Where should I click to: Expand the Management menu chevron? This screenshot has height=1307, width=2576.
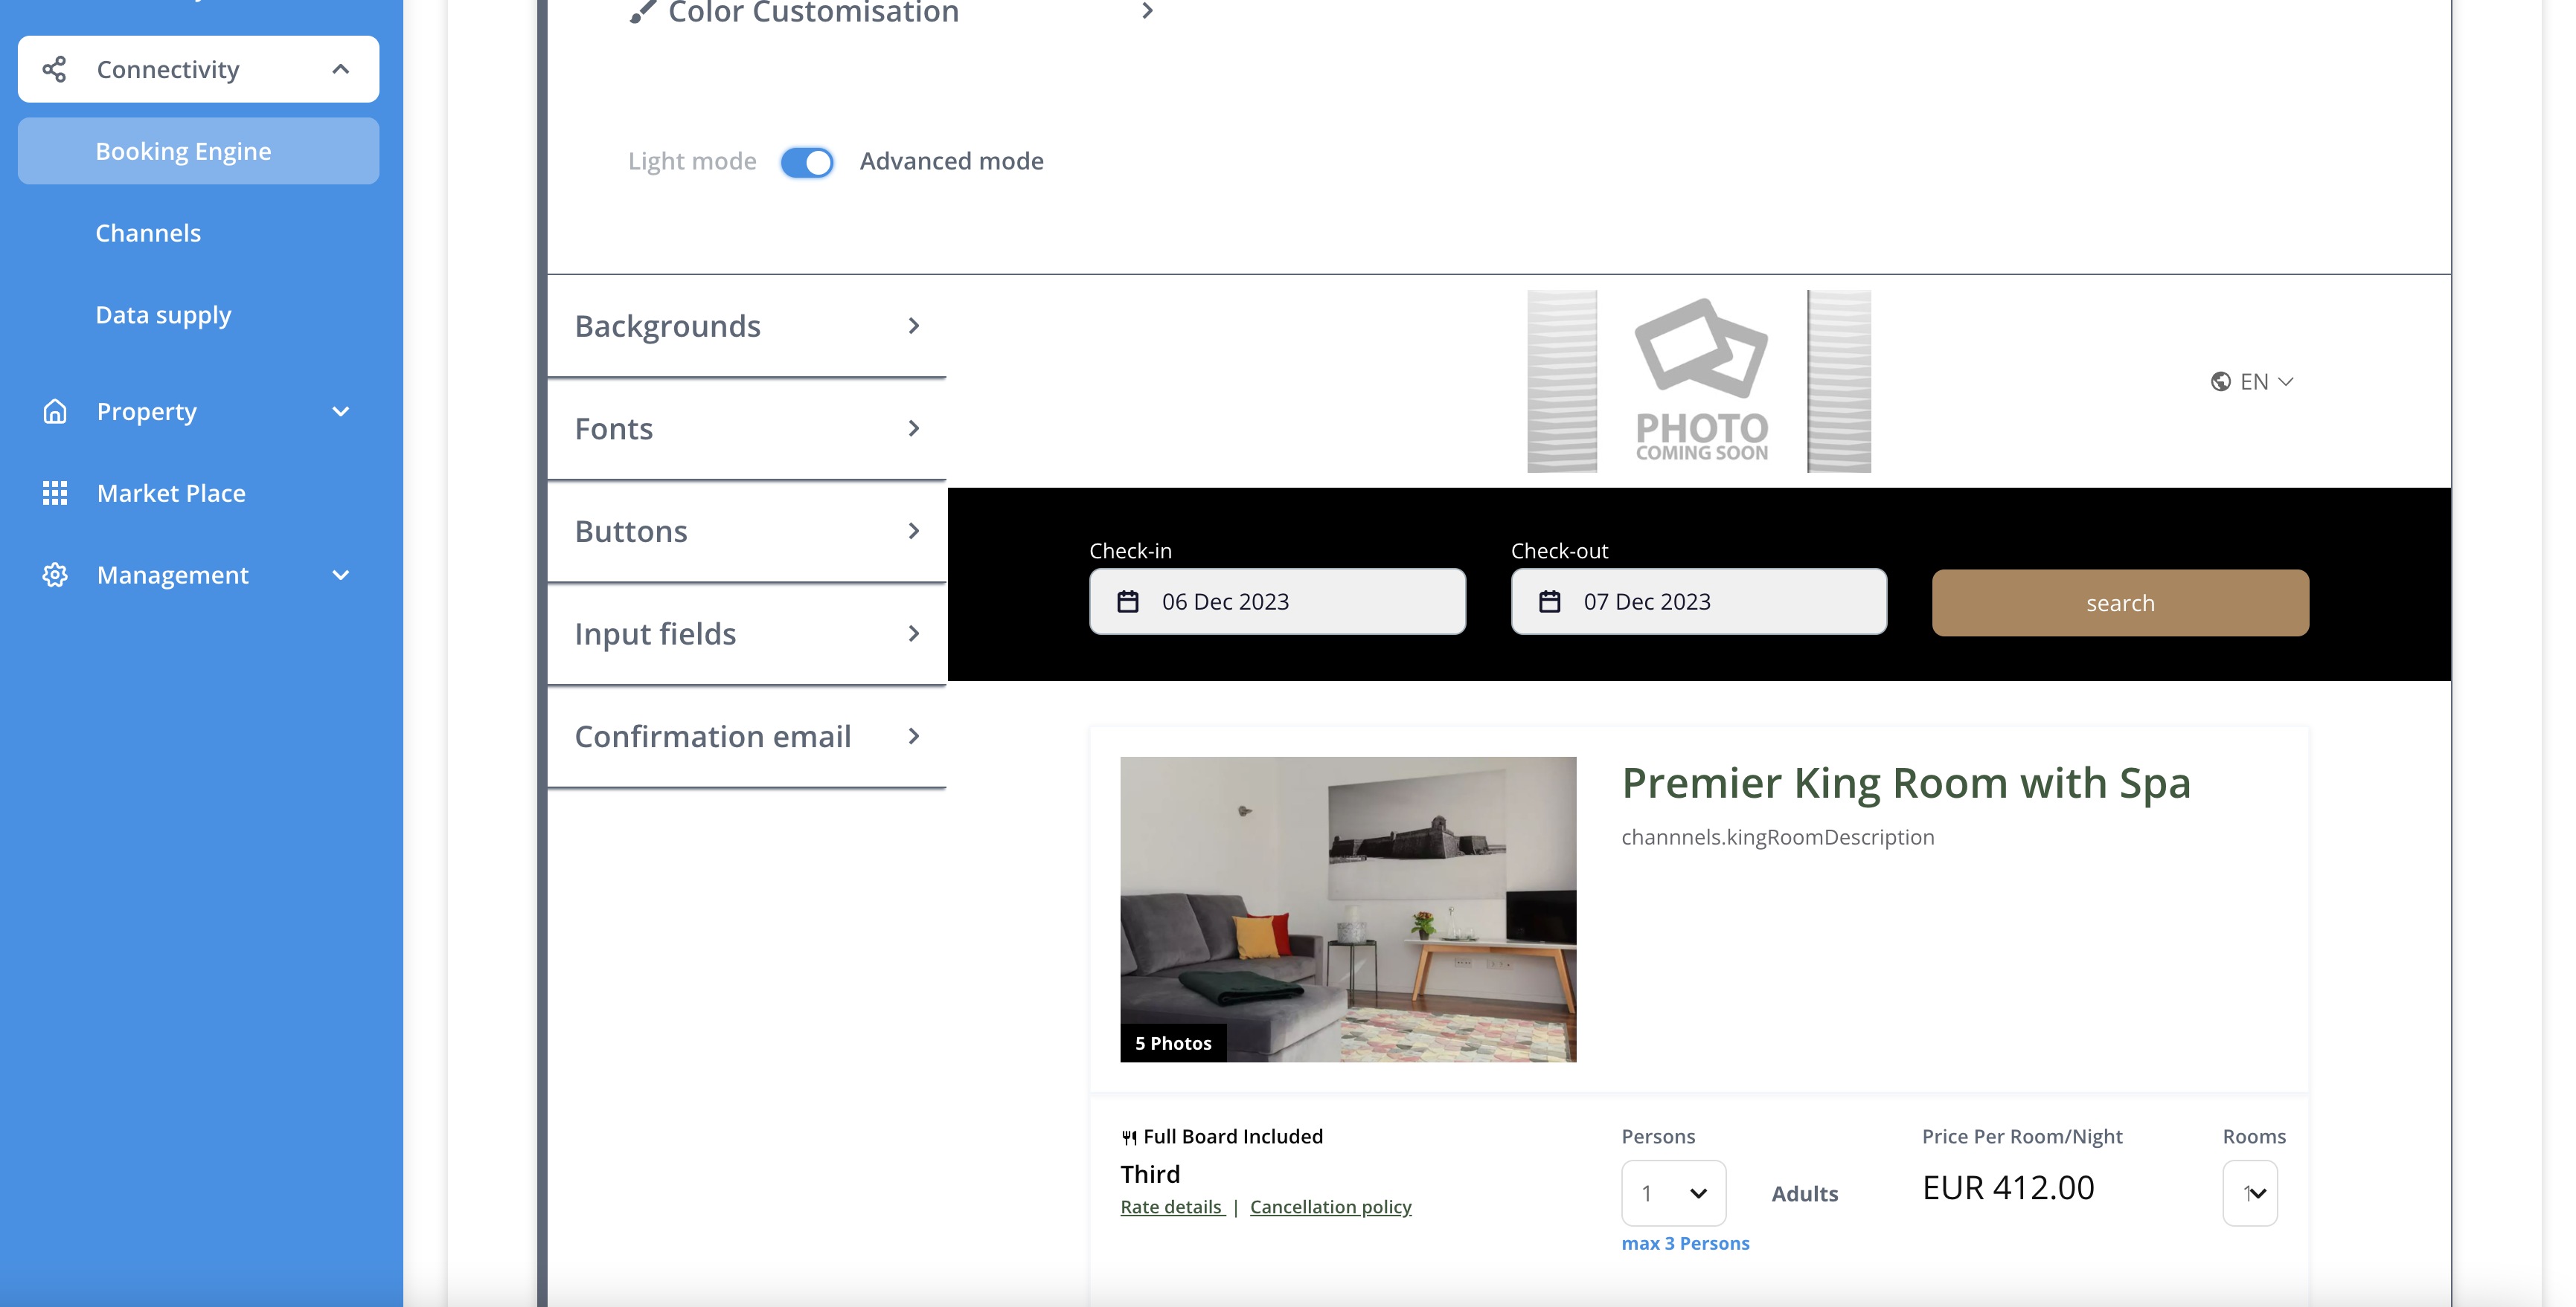[340, 575]
